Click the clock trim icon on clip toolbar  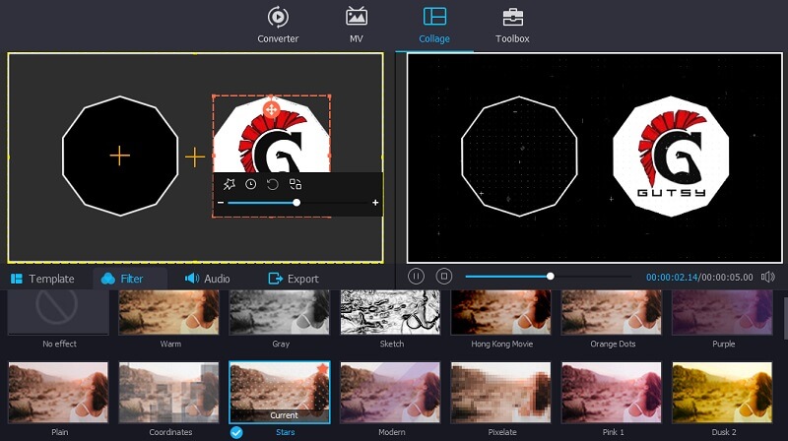(x=251, y=184)
